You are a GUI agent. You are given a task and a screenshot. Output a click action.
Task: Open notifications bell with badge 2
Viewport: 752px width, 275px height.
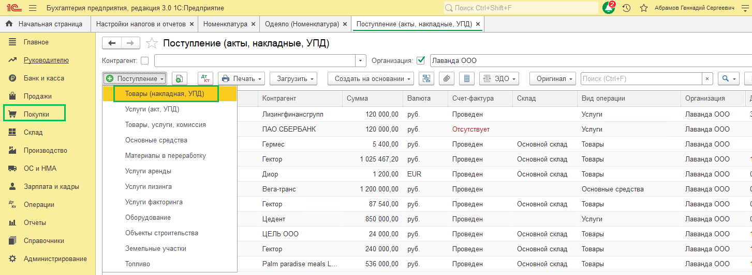click(x=609, y=8)
